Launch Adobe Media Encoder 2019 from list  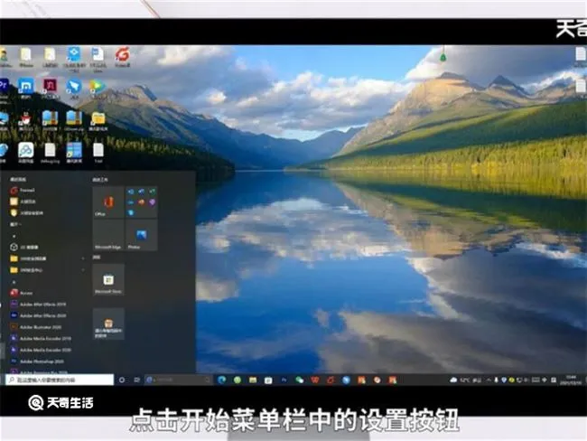[x=41, y=338]
